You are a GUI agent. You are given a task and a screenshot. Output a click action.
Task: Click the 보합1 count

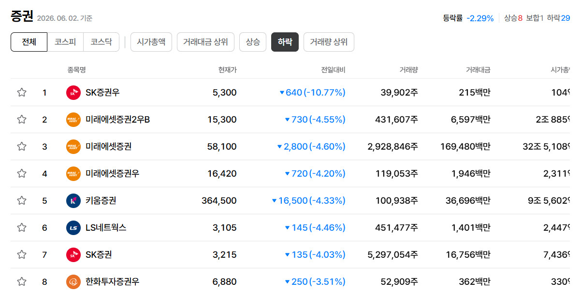point(535,18)
